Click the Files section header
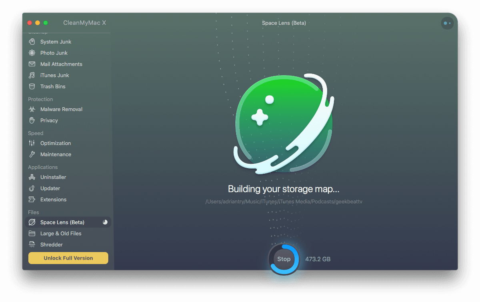The width and height of the screenshot is (480, 302). (34, 212)
